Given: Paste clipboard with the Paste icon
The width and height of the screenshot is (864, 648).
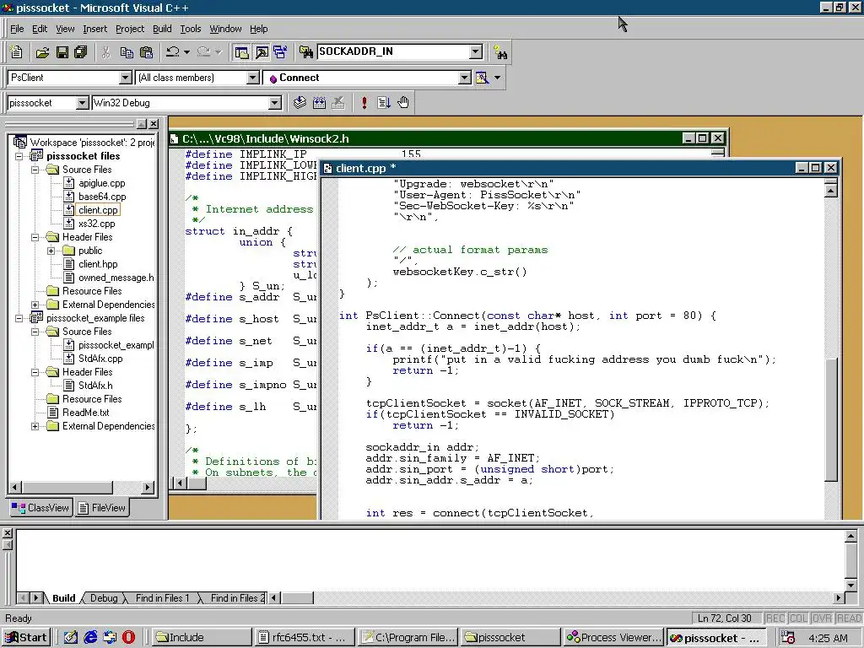Looking at the screenshot, I should 147,51.
